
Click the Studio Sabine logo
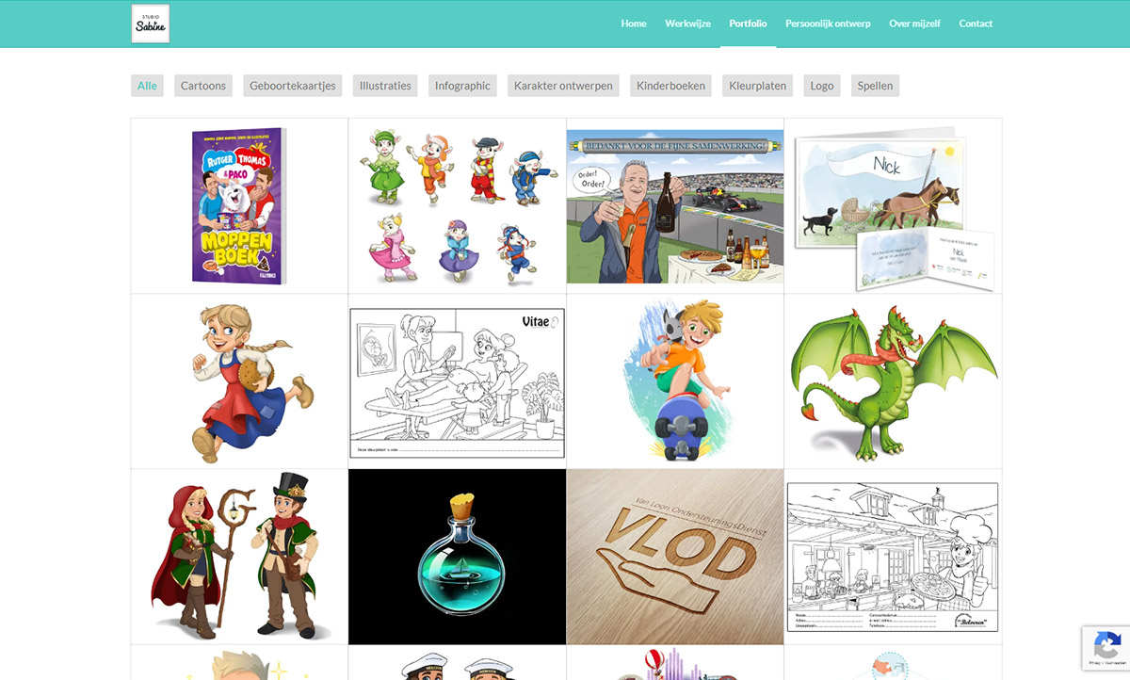pyautogui.click(x=150, y=24)
